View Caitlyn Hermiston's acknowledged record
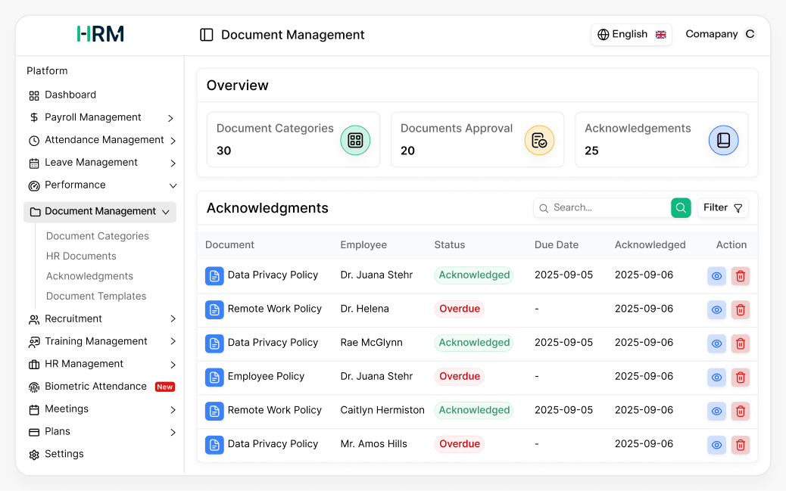The height and width of the screenshot is (491, 786). click(x=716, y=411)
